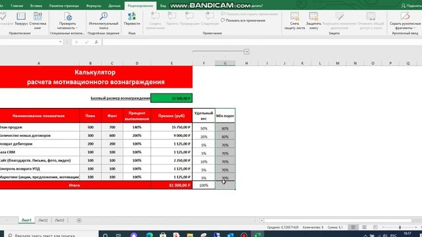The height and width of the screenshot is (237, 422).
Task: Open the Thesaurus tool
Action: click(21, 19)
